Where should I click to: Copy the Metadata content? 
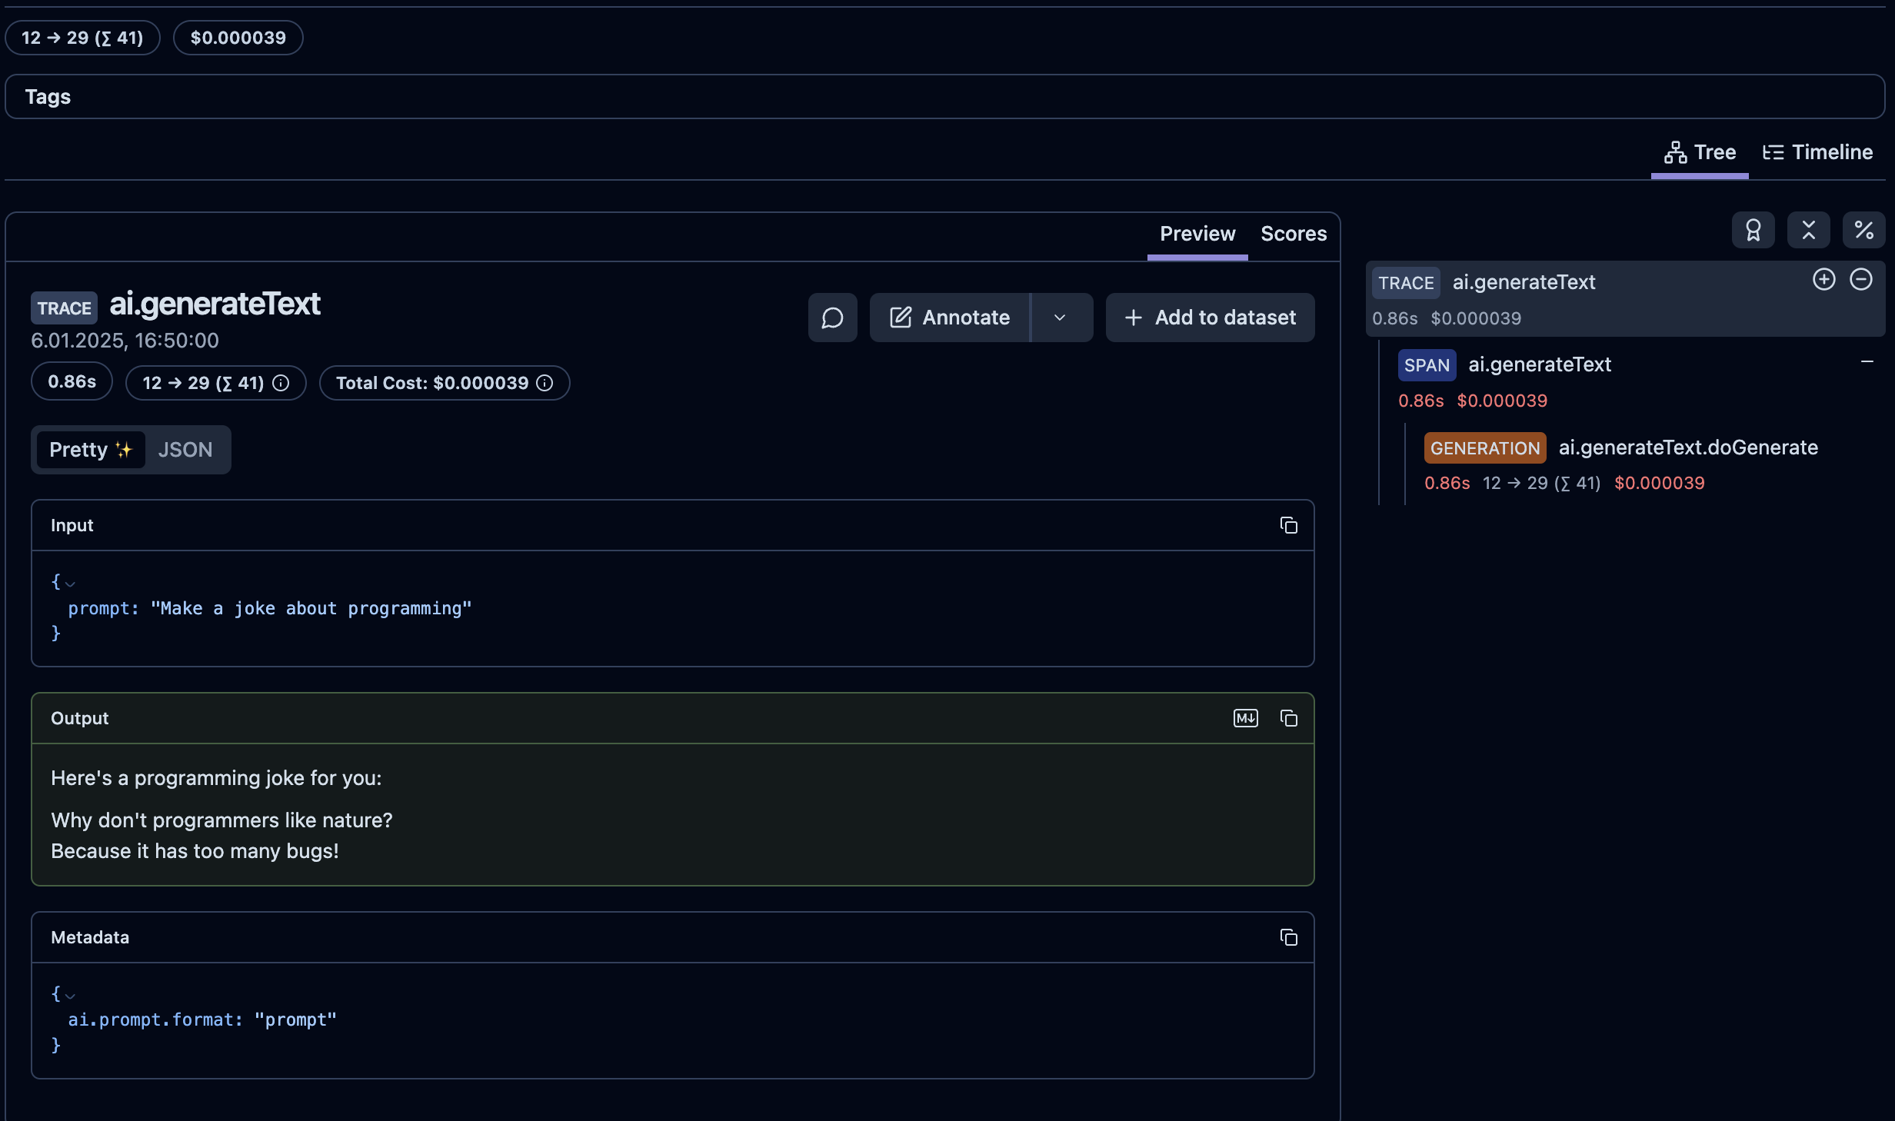click(x=1288, y=937)
